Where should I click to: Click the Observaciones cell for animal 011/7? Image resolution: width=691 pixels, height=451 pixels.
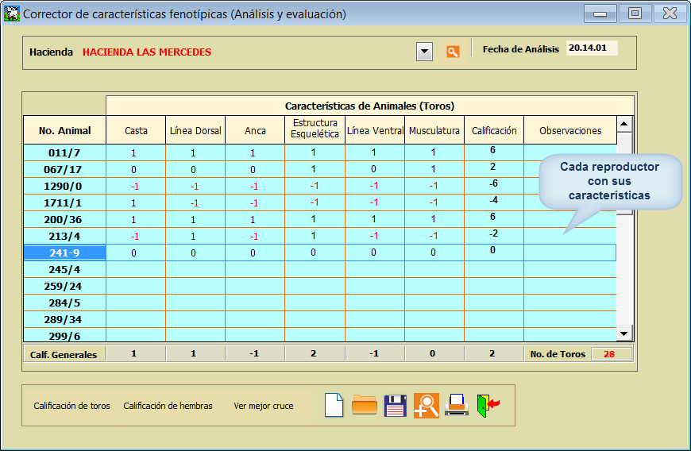coord(569,152)
